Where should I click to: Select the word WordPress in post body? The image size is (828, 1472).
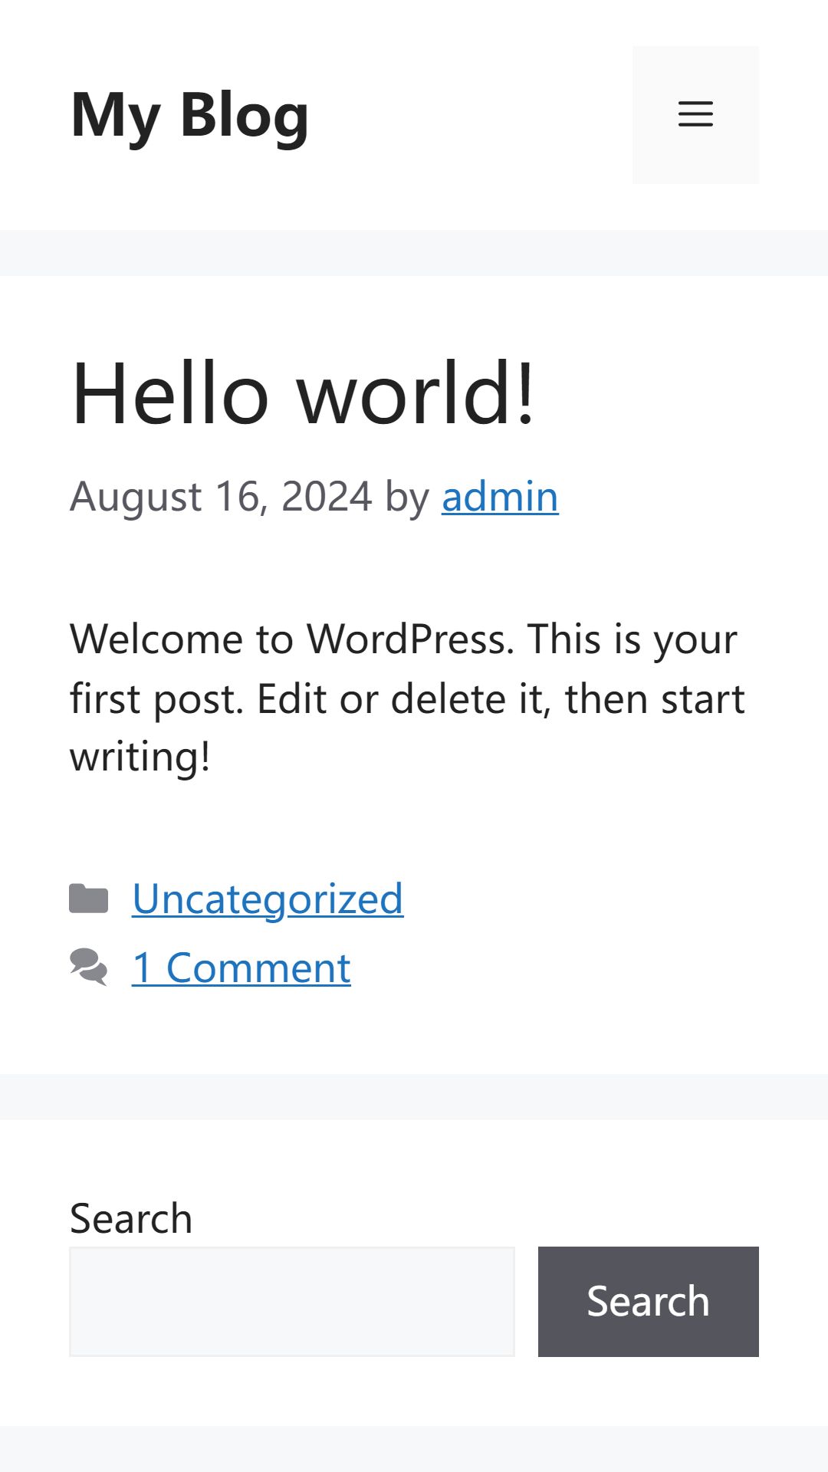410,639
